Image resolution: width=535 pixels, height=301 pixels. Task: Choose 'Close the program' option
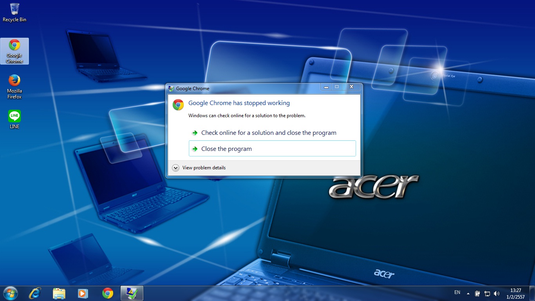272,149
